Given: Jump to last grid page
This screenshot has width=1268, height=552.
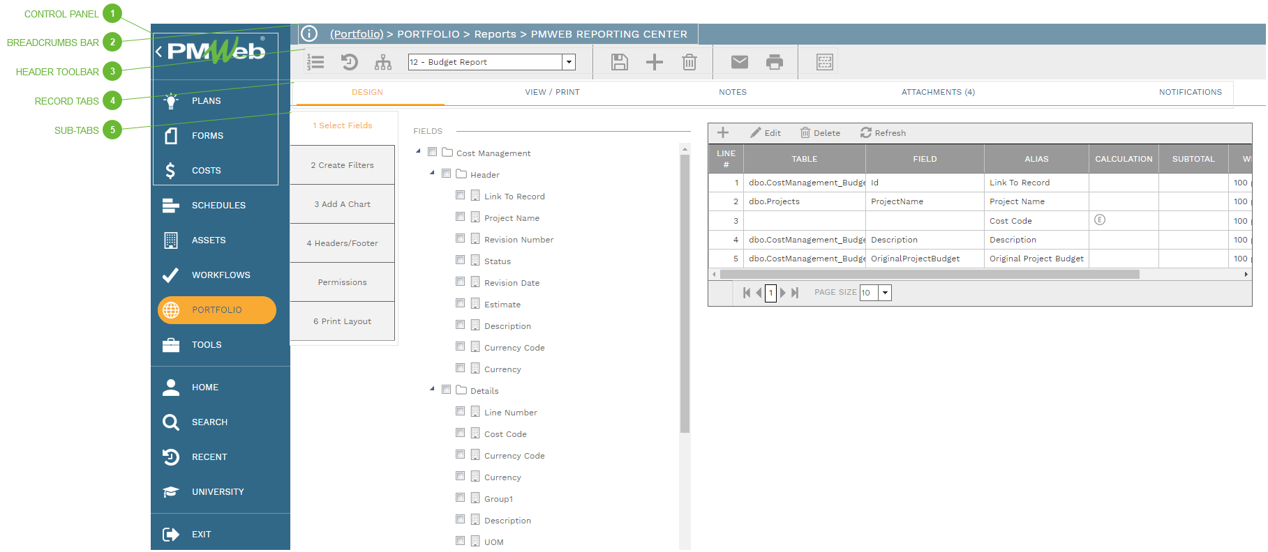Looking at the screenshot, I should coord(795,293).
